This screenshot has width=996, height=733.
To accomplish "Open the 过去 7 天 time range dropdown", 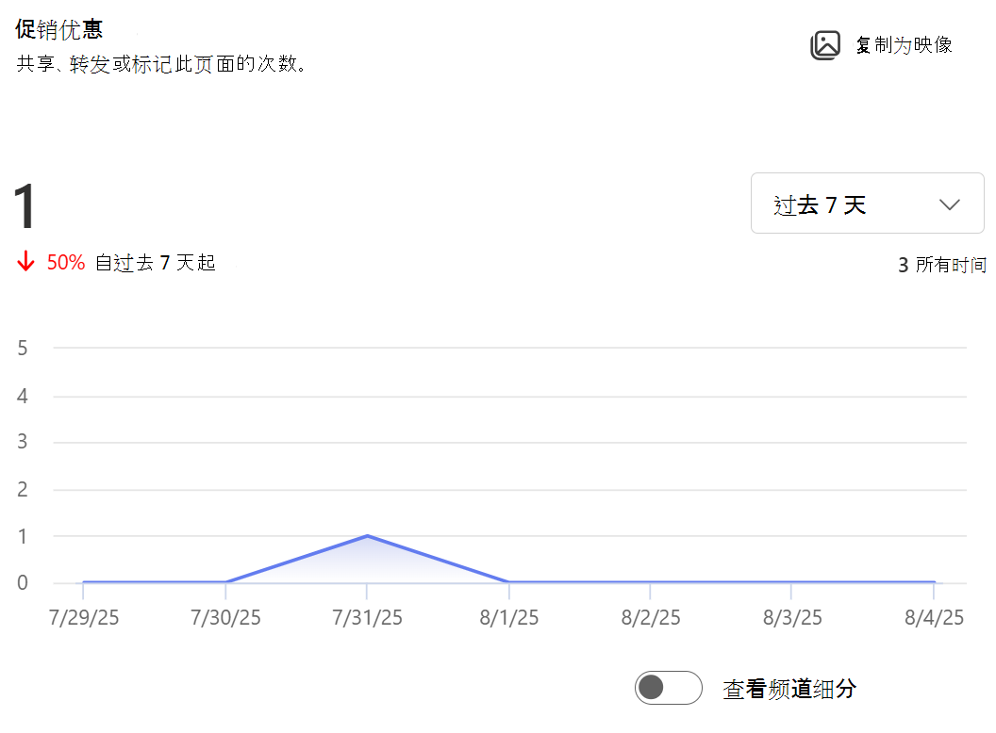I will 867,204.
